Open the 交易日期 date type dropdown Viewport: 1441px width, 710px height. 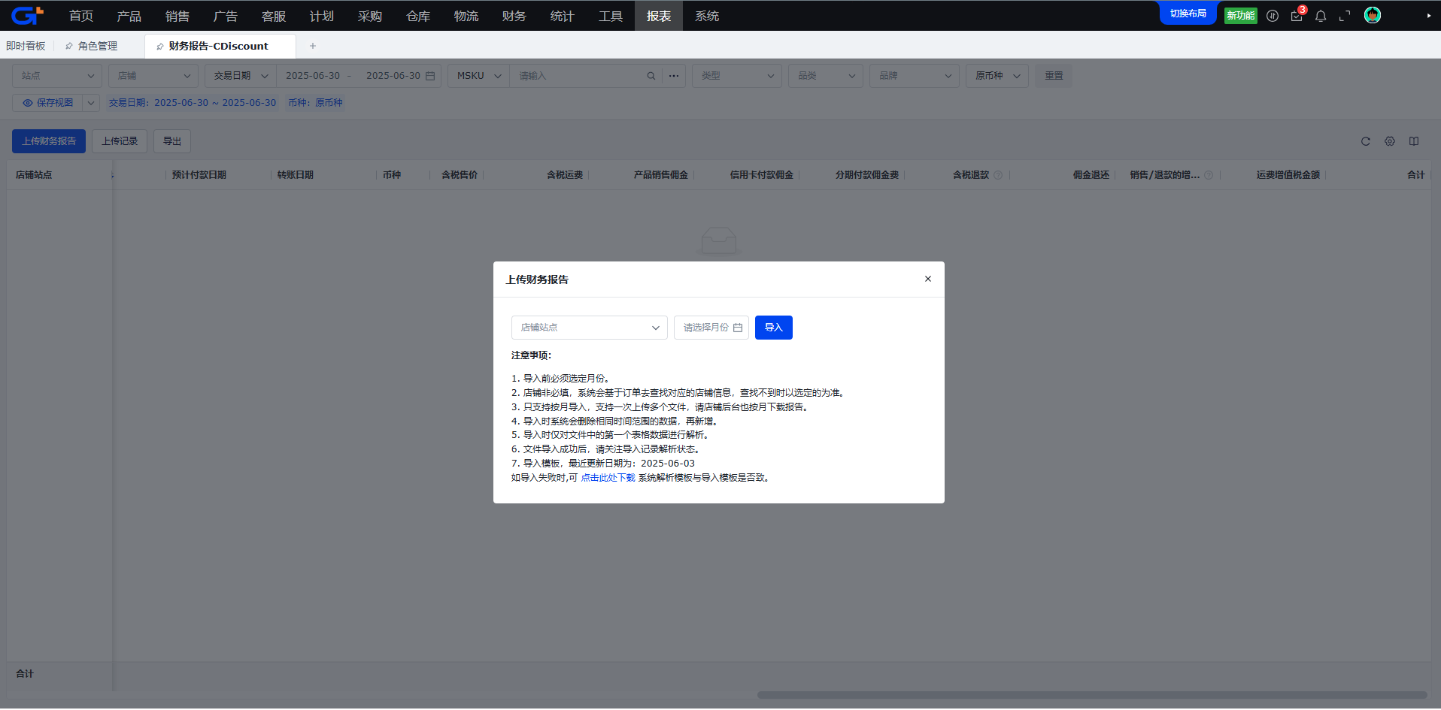click(241, 76)
